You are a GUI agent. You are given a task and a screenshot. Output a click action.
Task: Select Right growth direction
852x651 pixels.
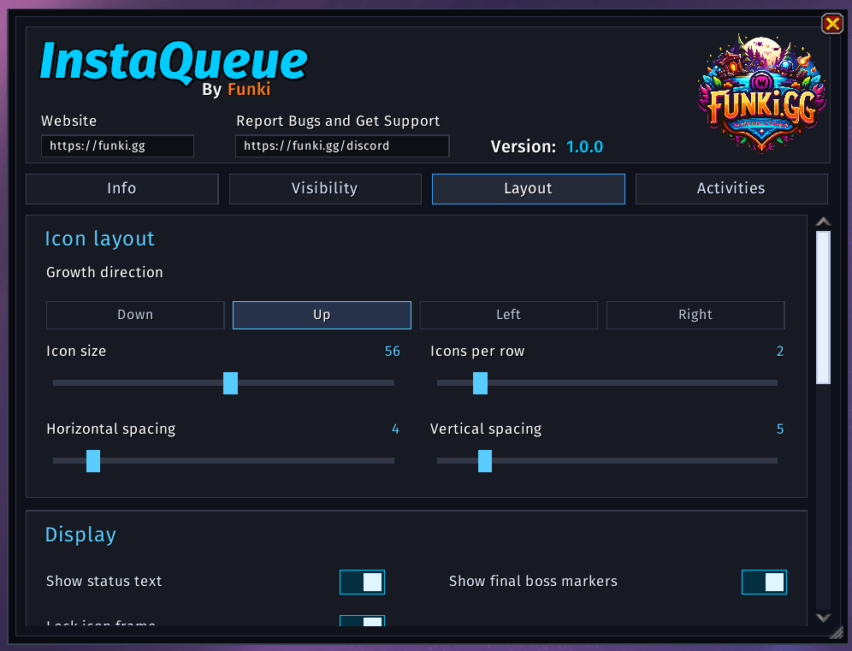pyautogui.click(x=695, y=315)
